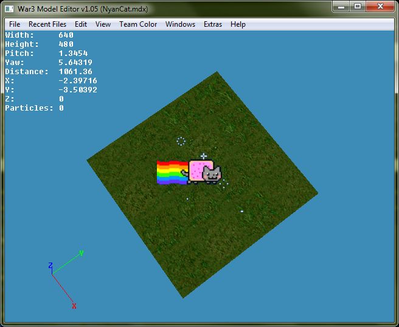
Task: Click the dotted circle marker on the grass
Action: point(181,142)
